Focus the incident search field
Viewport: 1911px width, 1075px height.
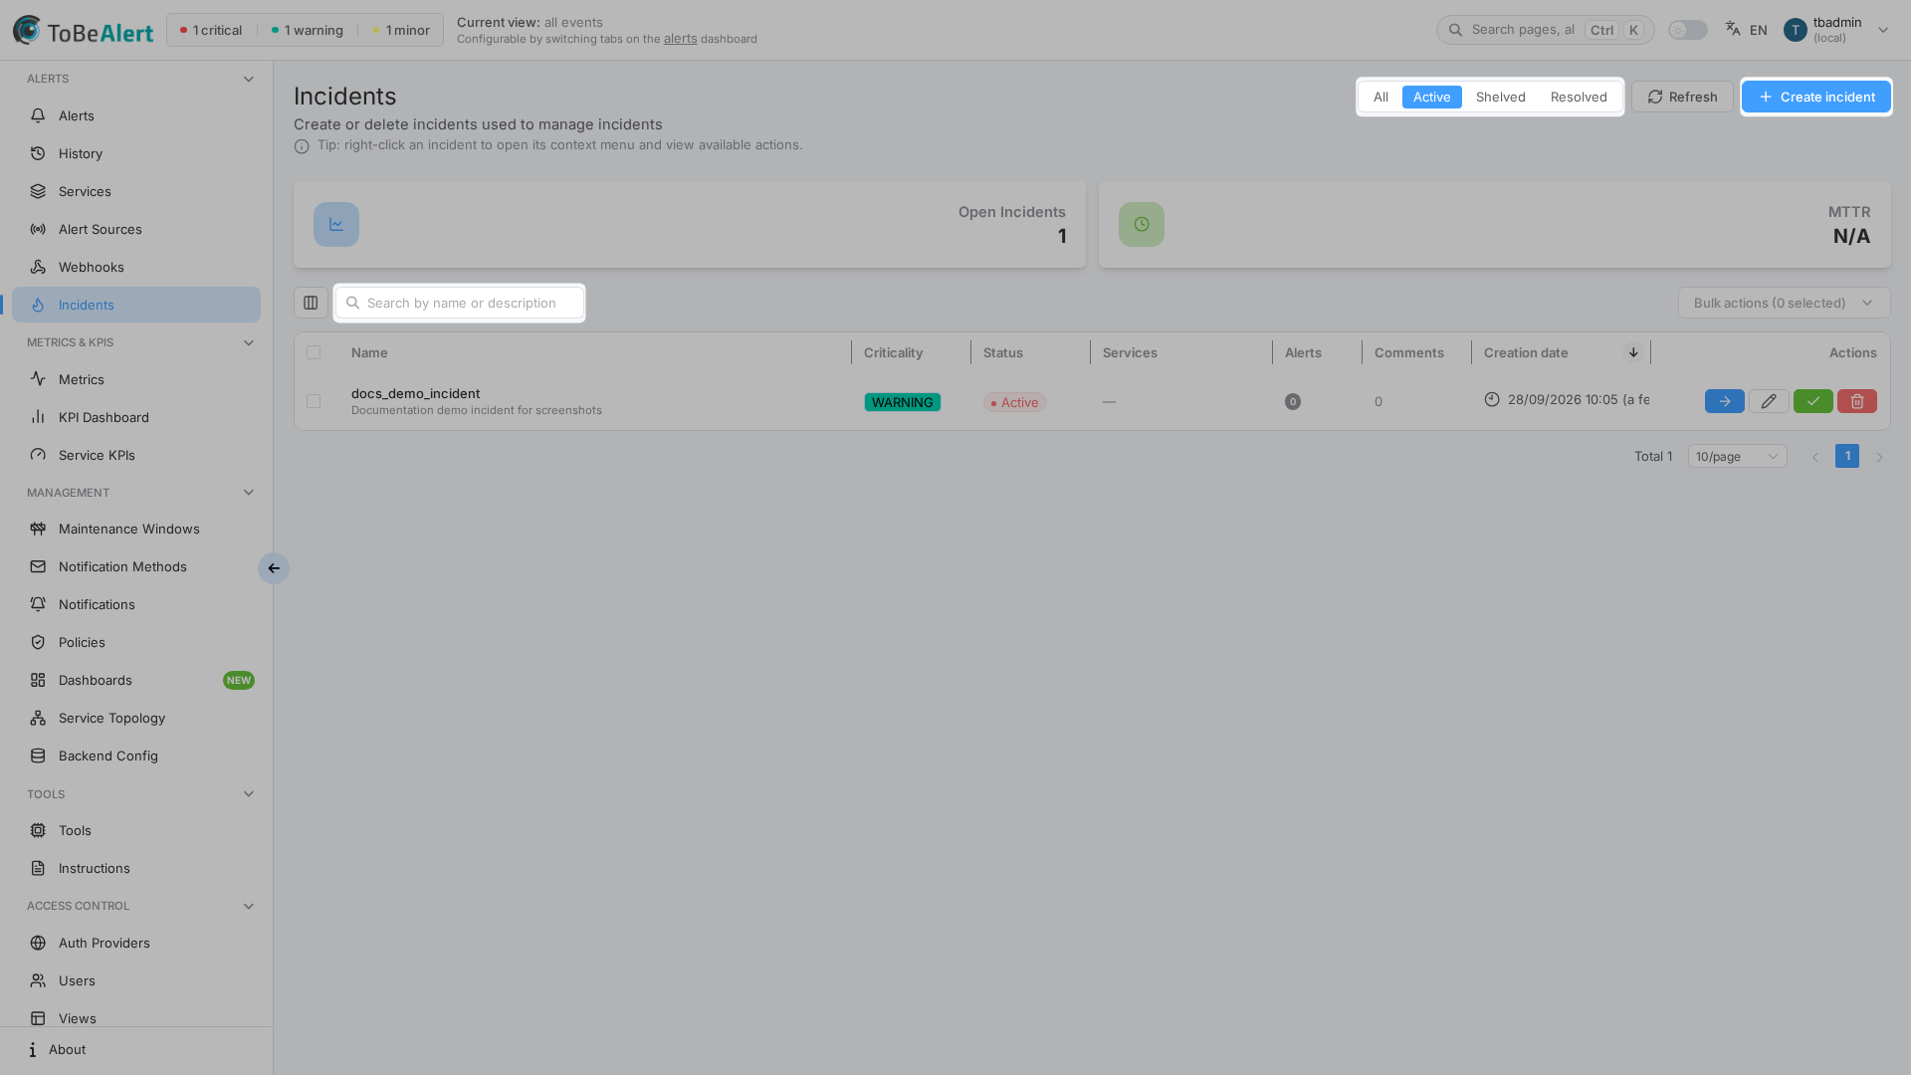460,303
